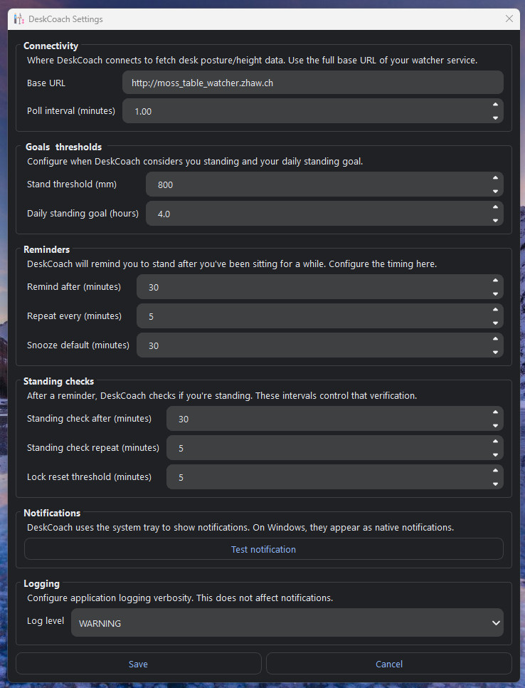Increase Standing check repeat minutes value
Viewport: 525px width, 688px height.
click(495, 442)
